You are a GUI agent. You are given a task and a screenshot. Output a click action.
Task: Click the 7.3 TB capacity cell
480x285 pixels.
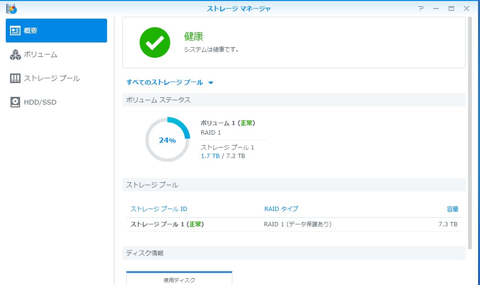pos(448,224)
